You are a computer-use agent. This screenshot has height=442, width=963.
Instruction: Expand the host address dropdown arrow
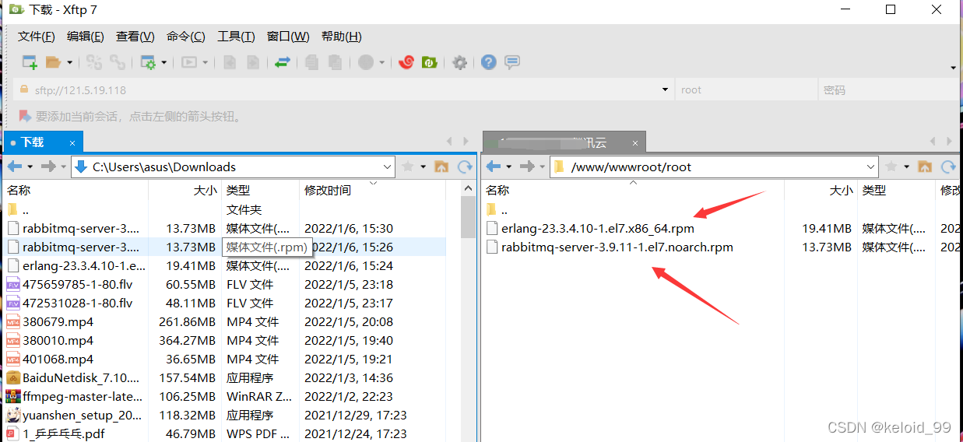coord(665,89)
